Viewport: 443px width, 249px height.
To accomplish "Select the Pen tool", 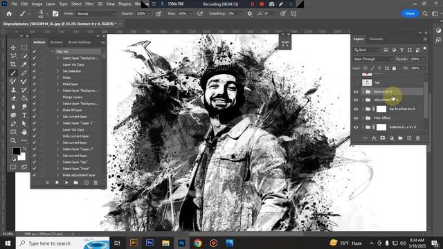I will click(13, 124).
